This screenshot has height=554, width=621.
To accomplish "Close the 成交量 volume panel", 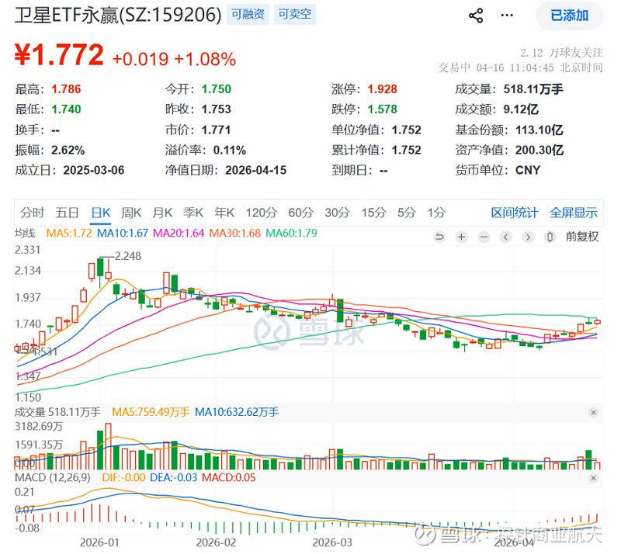I will point(593,413).
